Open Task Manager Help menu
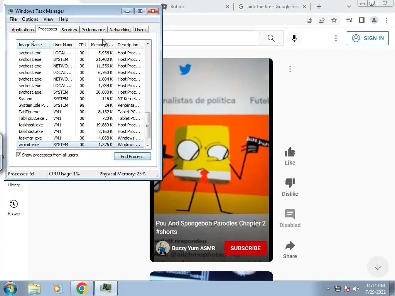Viewport: 395px width, 296px height. coord(63,19)
